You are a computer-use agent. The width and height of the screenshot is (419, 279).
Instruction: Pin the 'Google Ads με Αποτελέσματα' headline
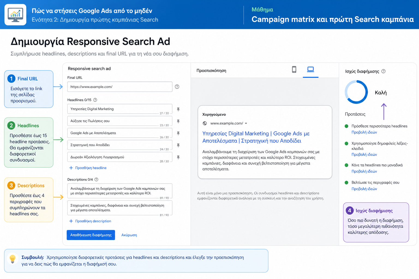[x=178, y=133]
